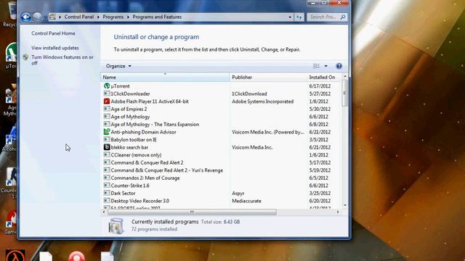
Task: Open the view options dropdown arrow
Action: click(x=326, y=66)
